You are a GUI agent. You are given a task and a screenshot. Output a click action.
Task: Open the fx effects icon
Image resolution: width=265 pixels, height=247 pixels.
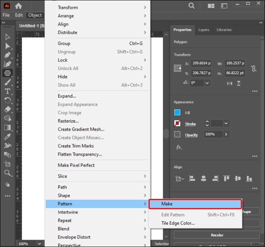tap(179, 147)
